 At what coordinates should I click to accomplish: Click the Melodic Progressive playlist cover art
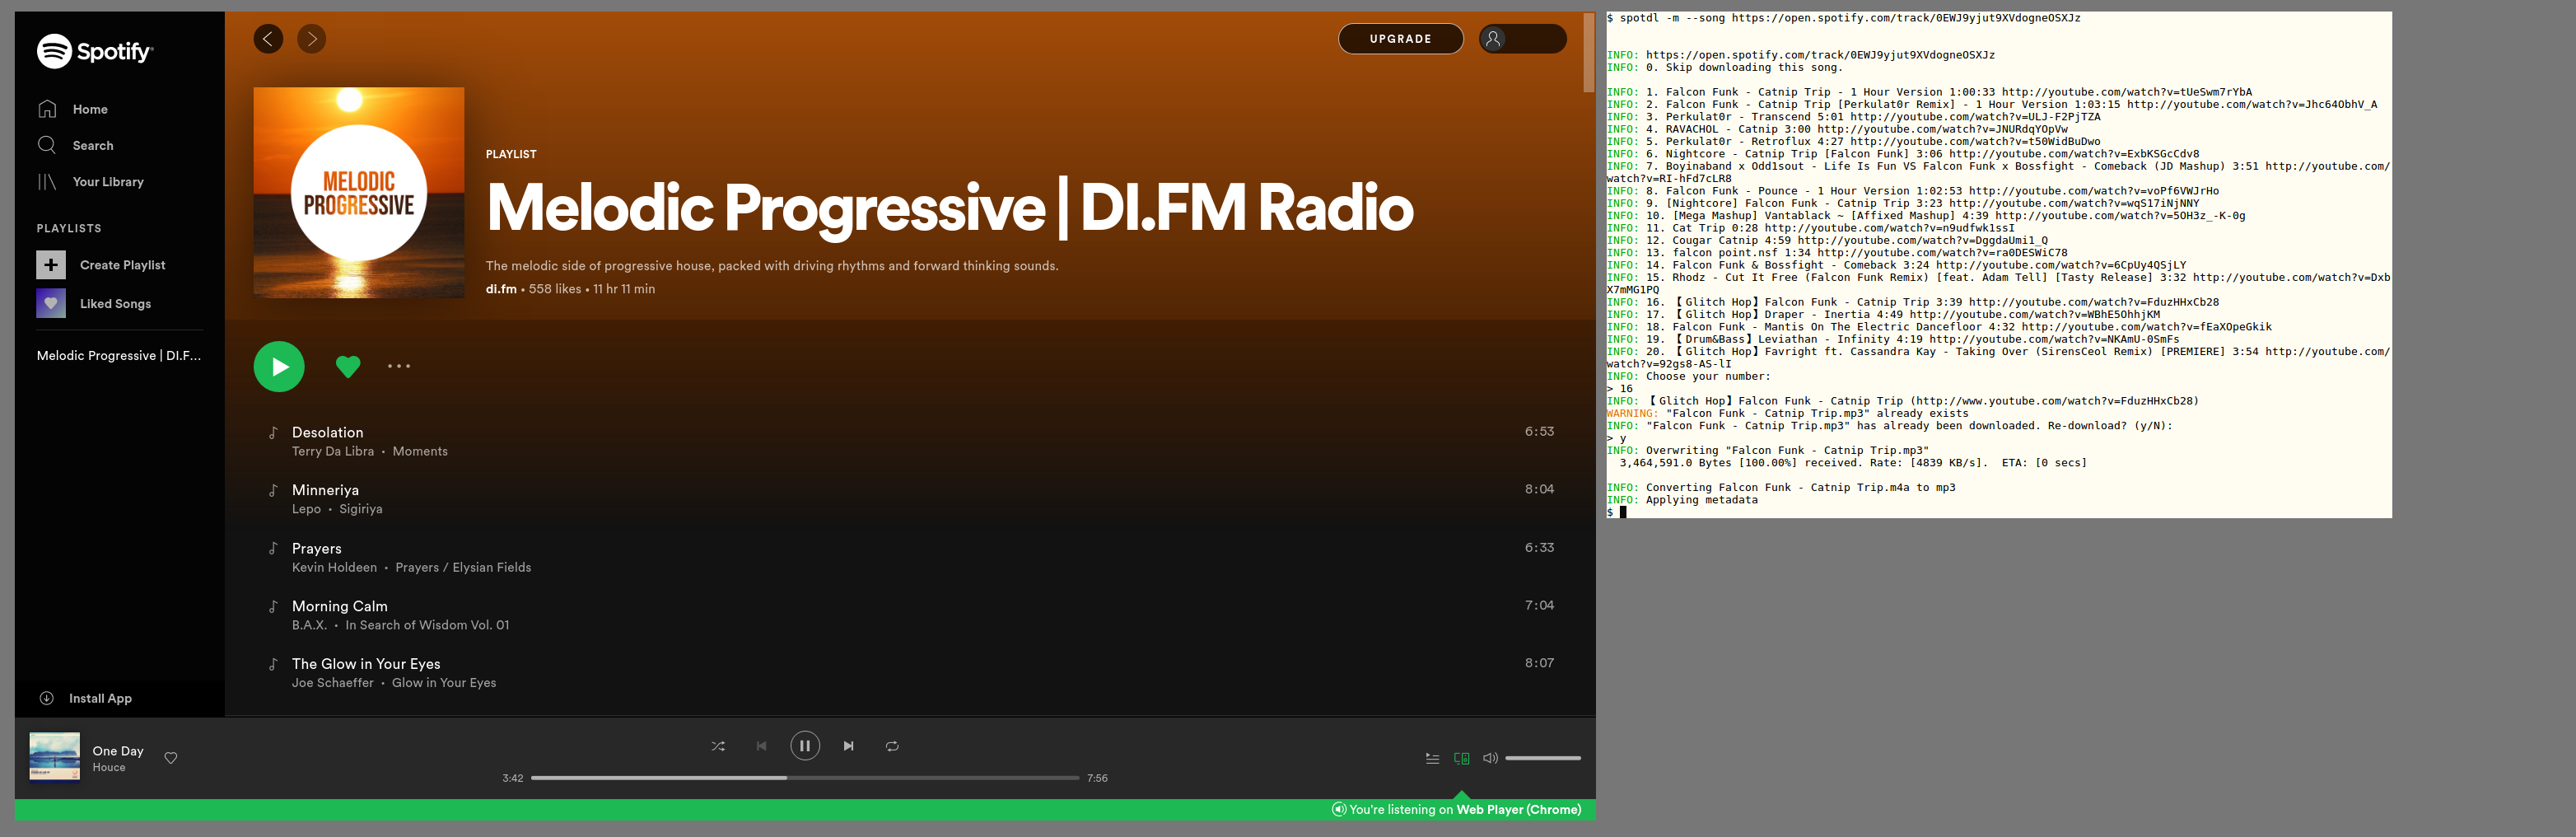359,193
